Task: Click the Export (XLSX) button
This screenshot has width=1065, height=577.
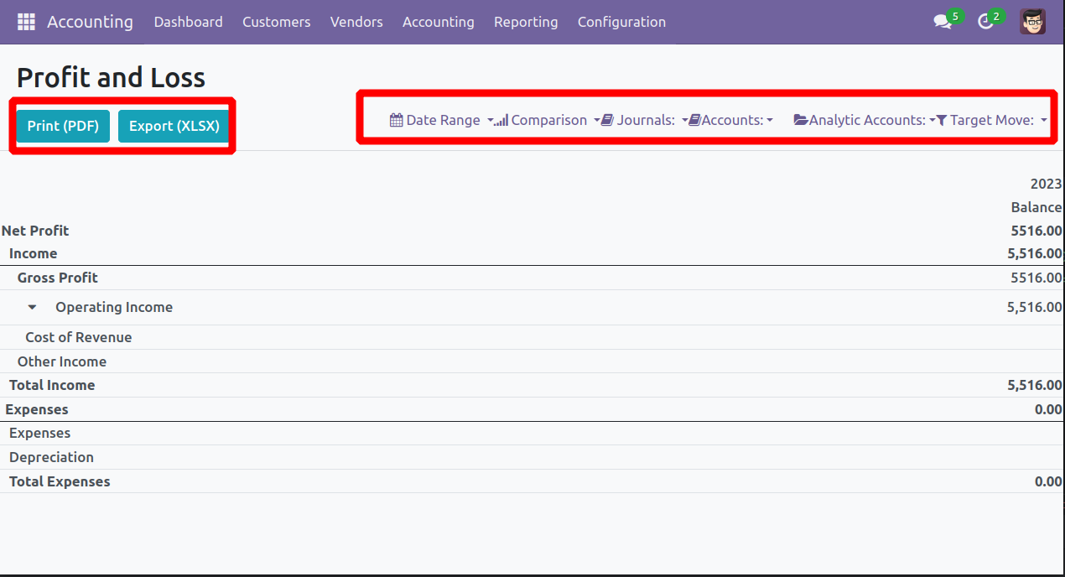Action: (x=174, y=126)
